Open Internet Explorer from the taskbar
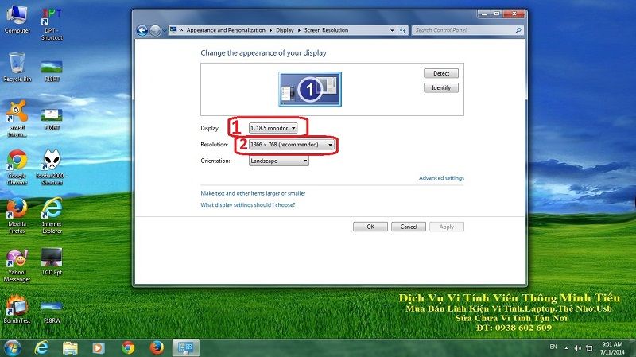Viewport: 636px width, 357px height. point(42,347)
